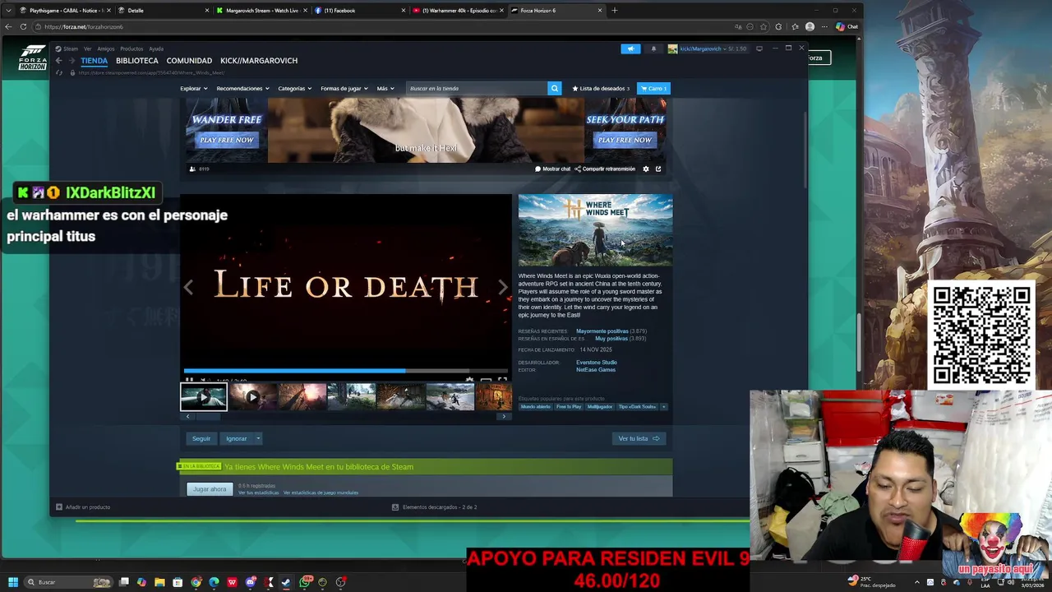Viewport: 1052px width, 592px height.
Task: Click Añadir un producto
Action: coord(83,507)
